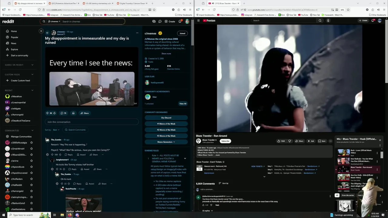388x218 pixels.
Task: Reply to The_Gumbo's war comment
Action: click(x=69, y=155)
